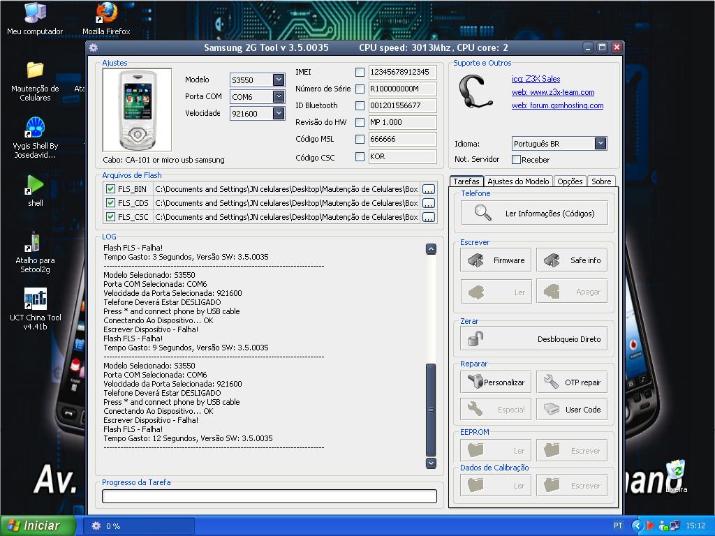Open the Porta COM dropdown
715x536 pixels.
(x=279, y=96)
